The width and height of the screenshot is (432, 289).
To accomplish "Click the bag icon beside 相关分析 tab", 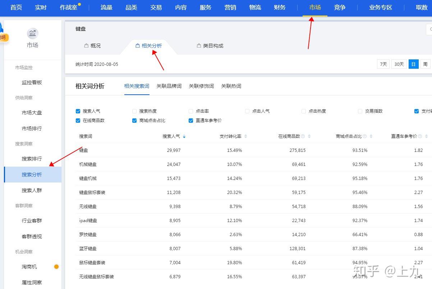I will (x=138, y=46).
